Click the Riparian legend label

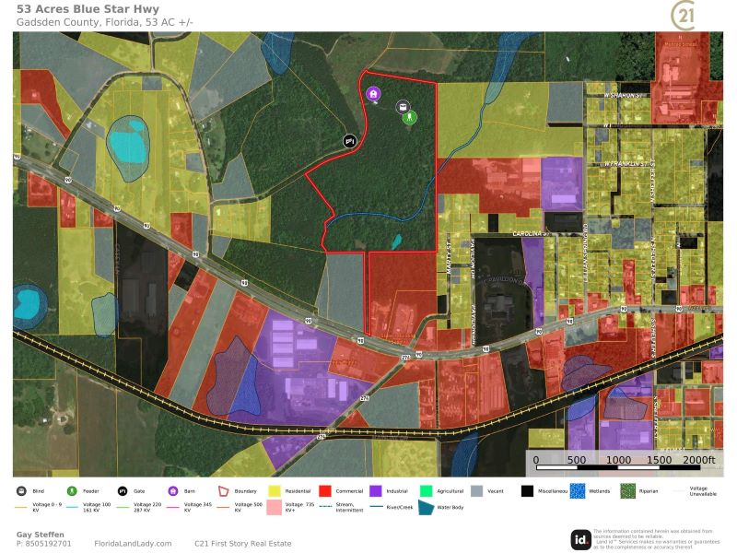[649, 491]
